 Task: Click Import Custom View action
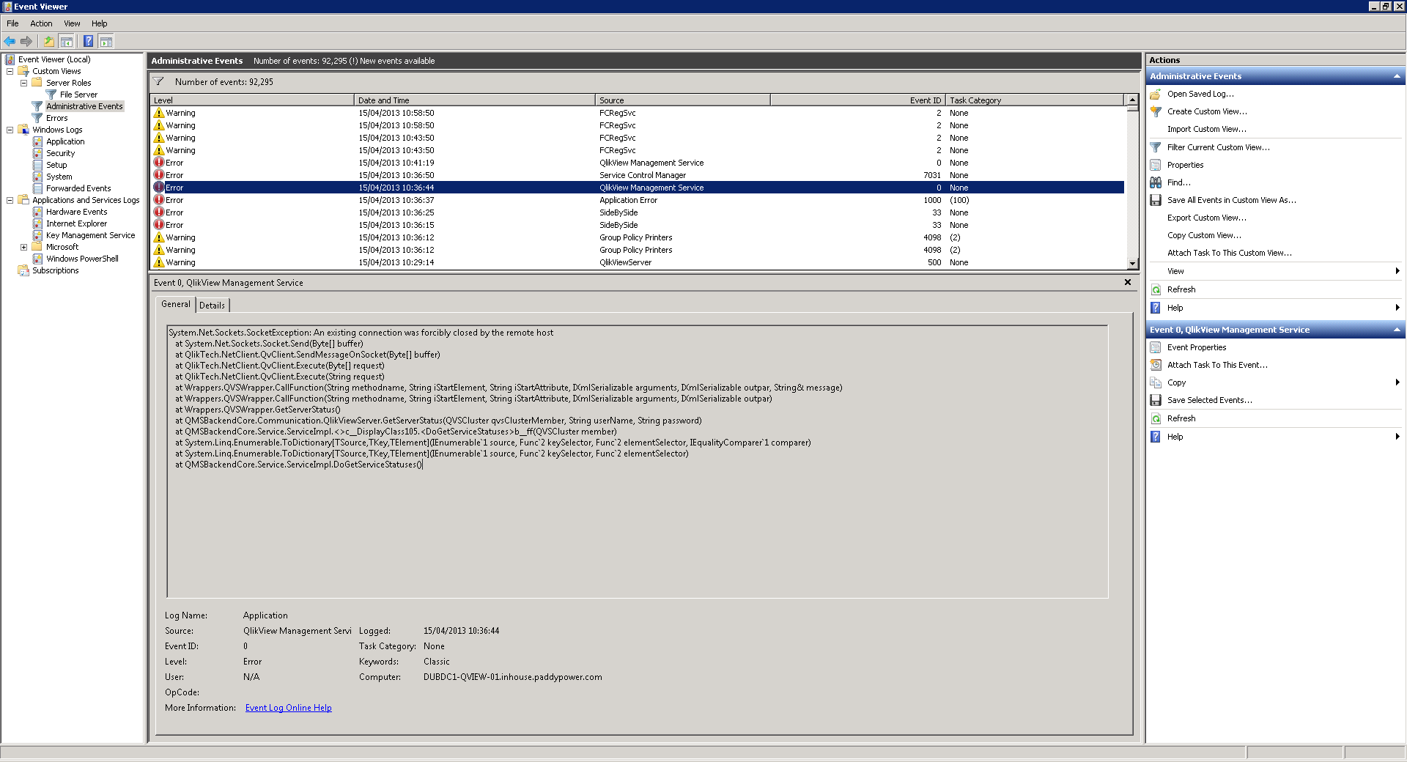click(x=1206, y=129)
